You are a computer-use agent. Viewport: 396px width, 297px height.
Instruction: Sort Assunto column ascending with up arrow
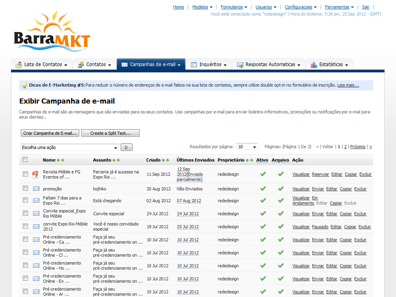point(114,160)
